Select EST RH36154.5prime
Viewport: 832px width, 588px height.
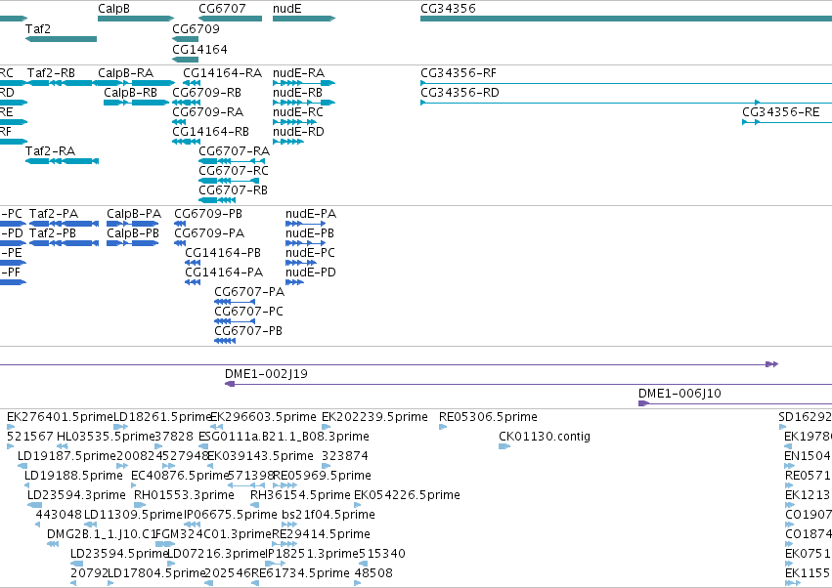point(300,495)
